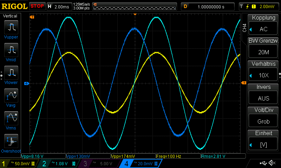Click the Vpp=130mV measurement
Viewport: 281px width, 168px height.
pyautogui.click(x=89, y=156)
